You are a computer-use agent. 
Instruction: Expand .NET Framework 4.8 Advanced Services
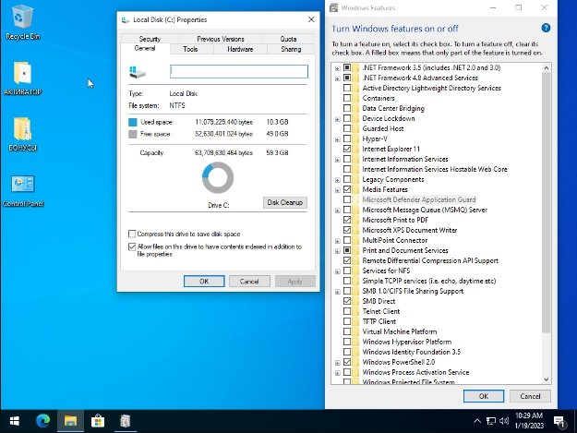pos(337,78)
